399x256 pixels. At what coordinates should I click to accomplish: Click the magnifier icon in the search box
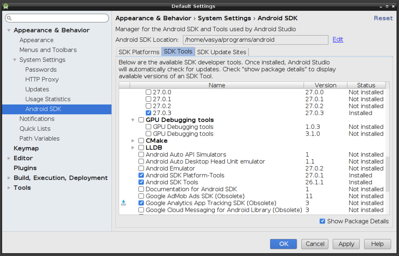[x=9, y=18]
